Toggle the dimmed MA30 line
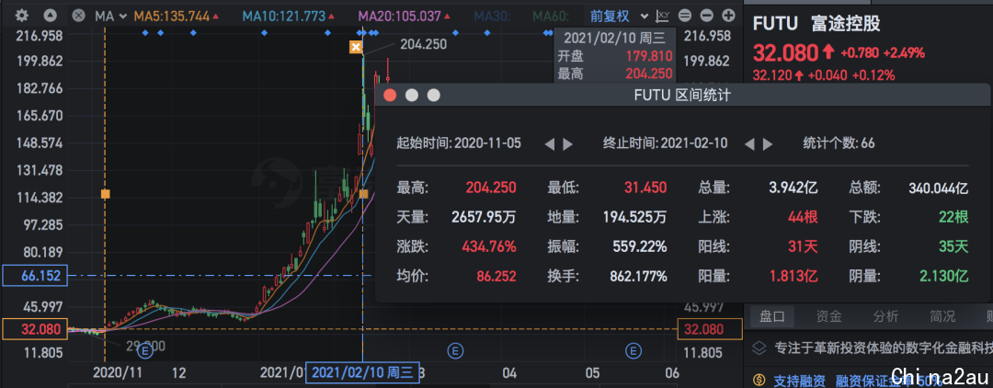993x388 pixels. pyautogui.click(x=492, y=16)
